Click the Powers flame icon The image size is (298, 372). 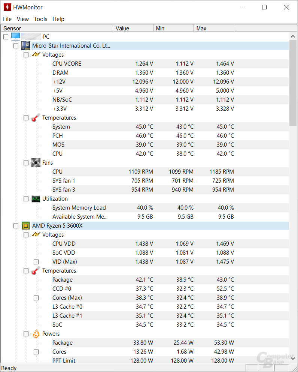[36, 334]
